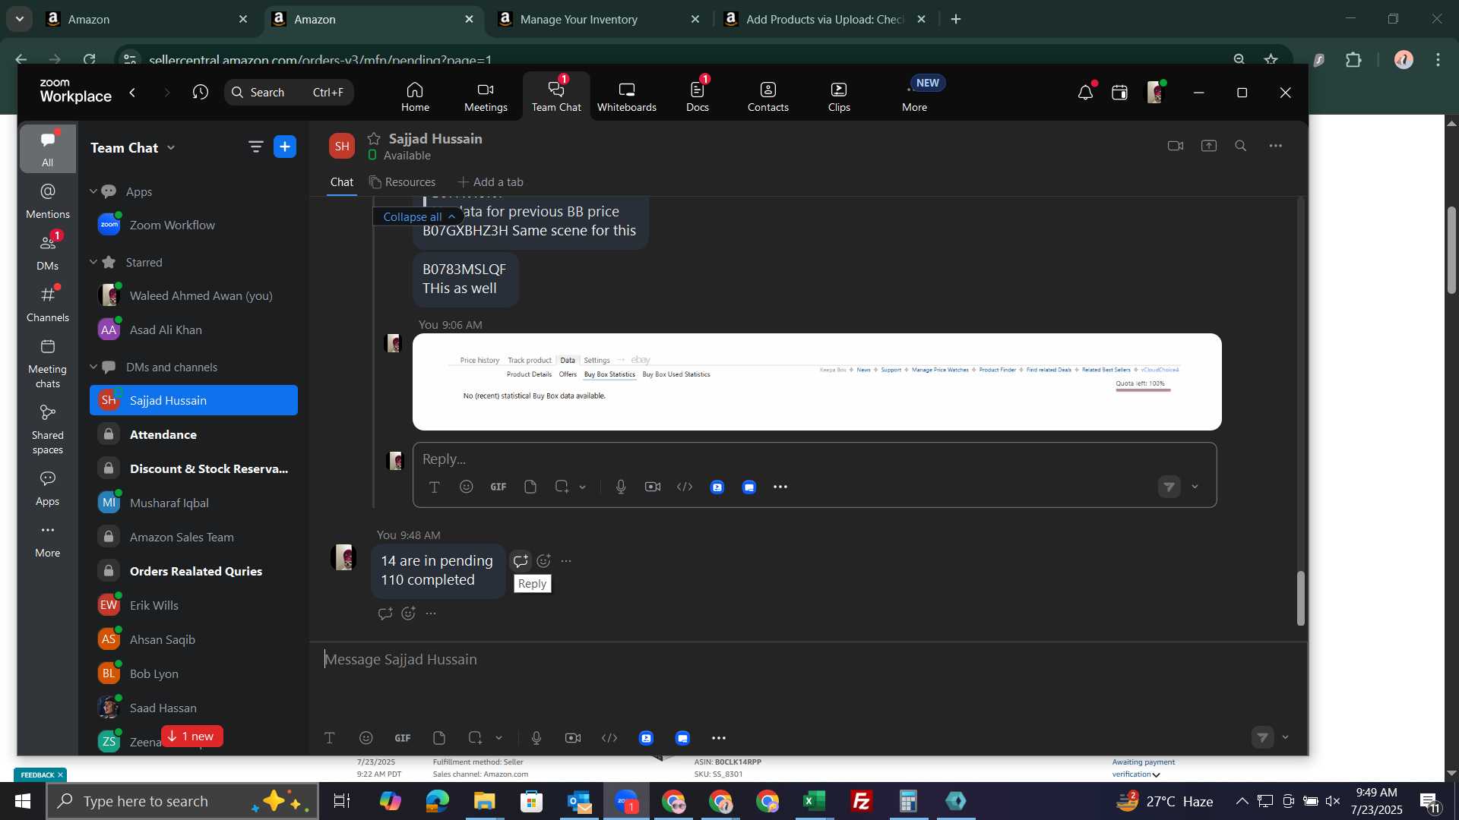1459x820 pixels.
Task: Open screenshot dropdown in main message box
Action: click(x=498, y=738)
